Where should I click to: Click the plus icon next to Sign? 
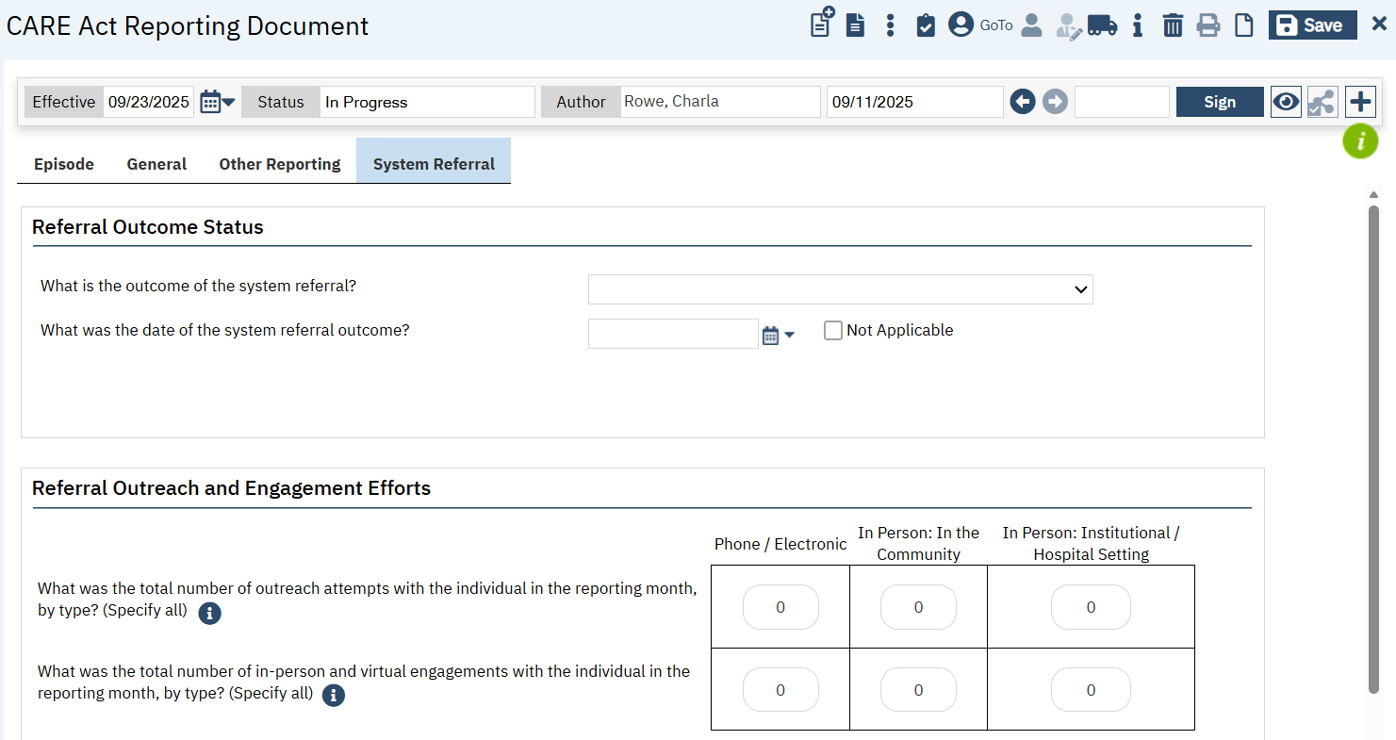coord(1360,102)
